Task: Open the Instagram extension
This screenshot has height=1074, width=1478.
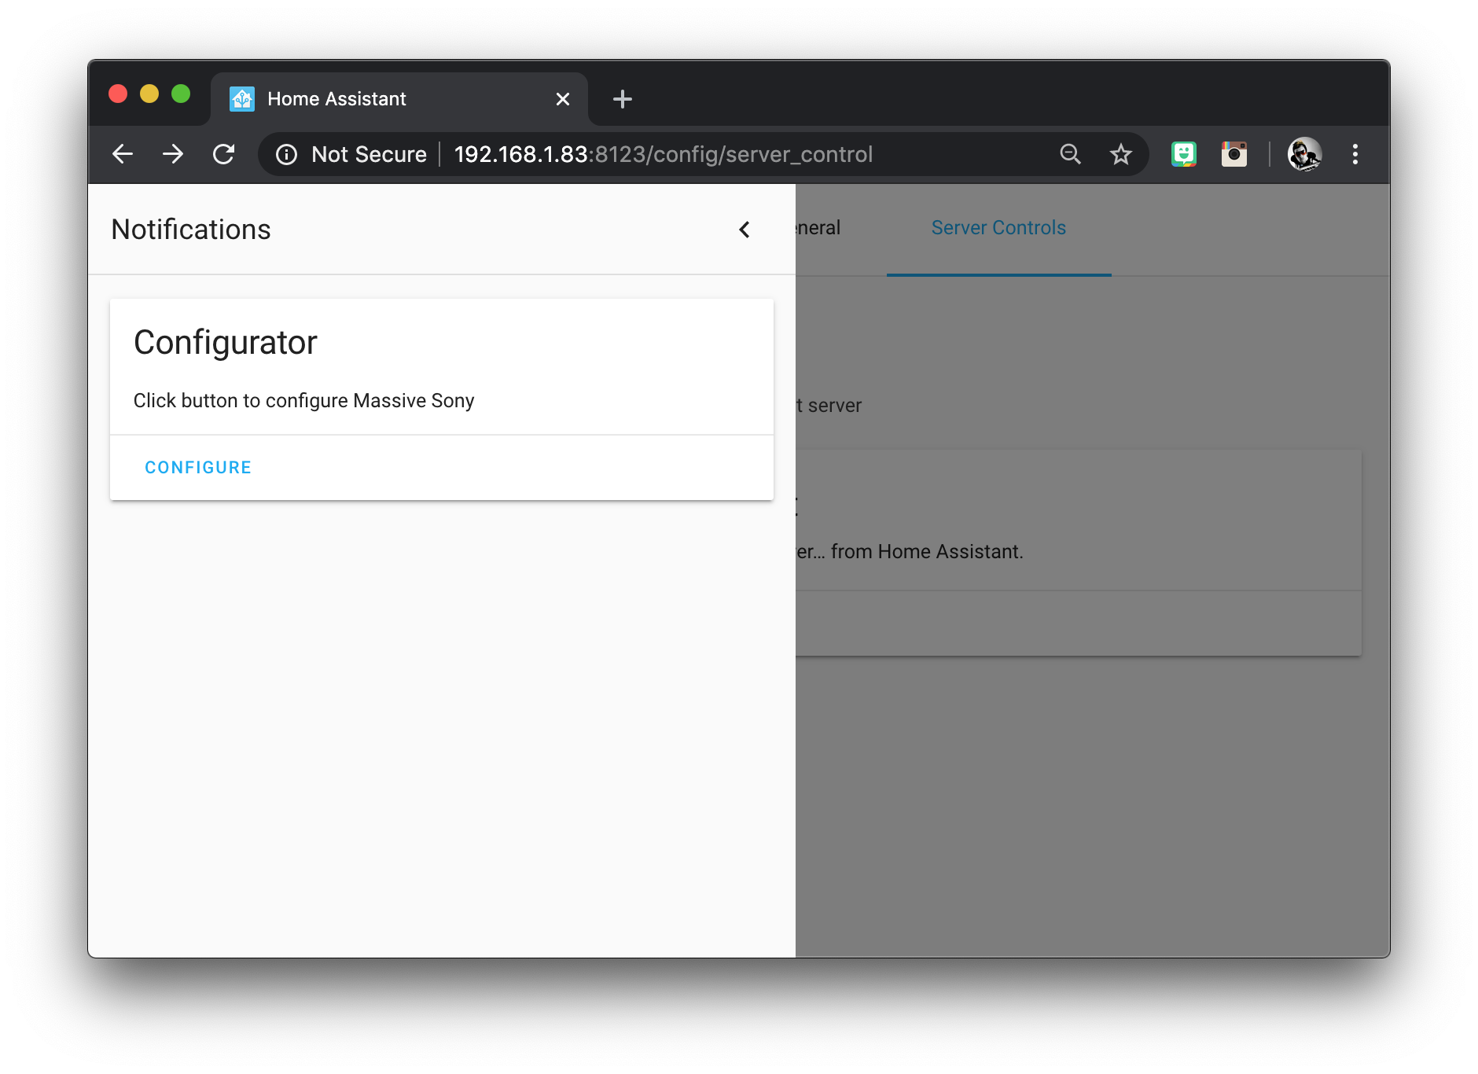Action: click(1234, 154)
